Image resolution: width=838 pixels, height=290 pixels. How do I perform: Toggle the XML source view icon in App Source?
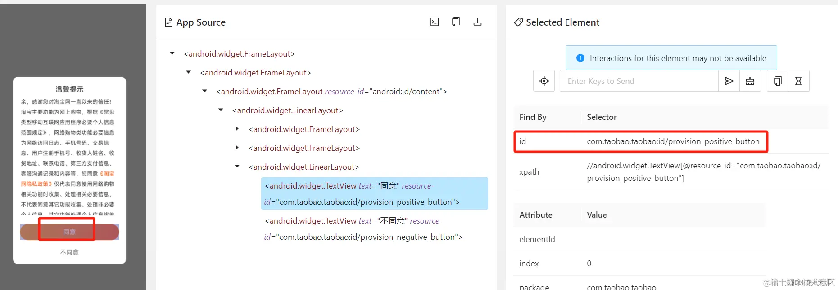pyautogui.click(x=434, y=22)
